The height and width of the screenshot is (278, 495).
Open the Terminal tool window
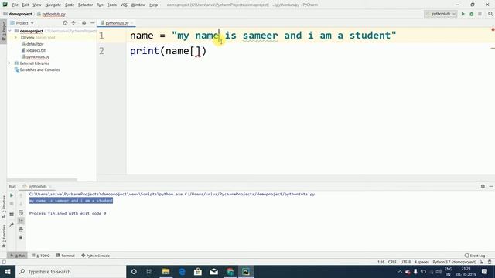66,256
